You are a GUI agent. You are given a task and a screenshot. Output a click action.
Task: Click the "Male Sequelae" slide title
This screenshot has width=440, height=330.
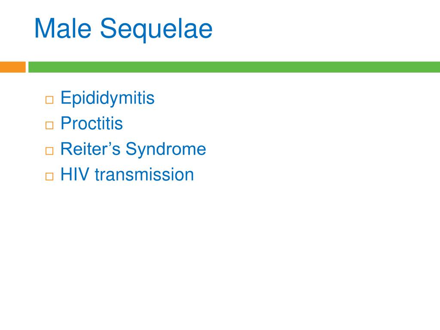(x=123, y=29)
